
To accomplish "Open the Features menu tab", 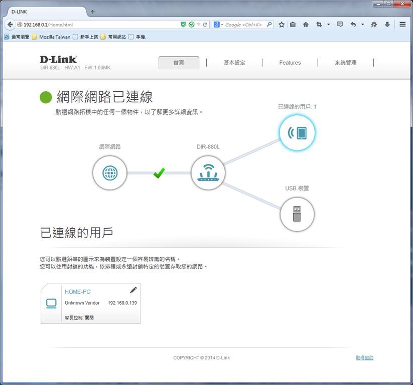I will click(x=290, y=63).
